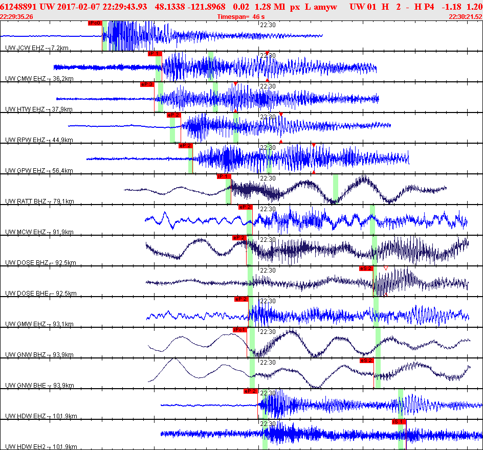This screenshot has width=483, height=450.
Task: Click the eP 2 pick flag on GMW trace
Action: point(241,299)
